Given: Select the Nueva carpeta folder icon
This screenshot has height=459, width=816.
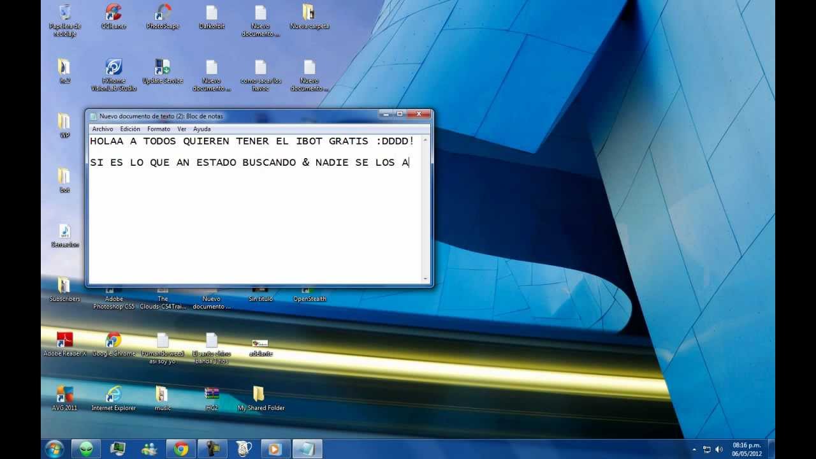Looking at the screenshot, I should click(309, 17).
